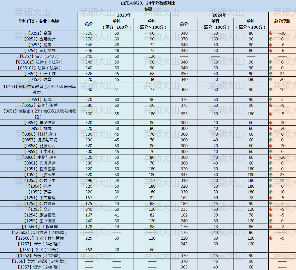Click the green up arrow in the 药学 row

(271, 192)
